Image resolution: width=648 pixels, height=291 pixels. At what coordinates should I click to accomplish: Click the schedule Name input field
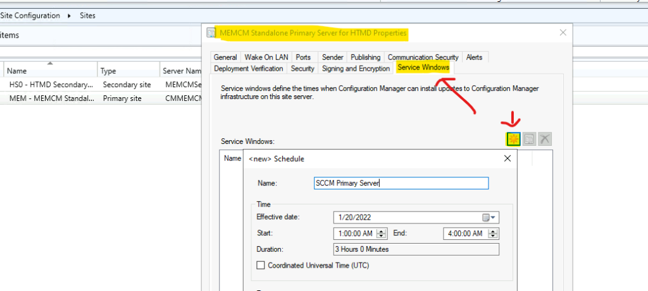[x=401, y=183]
